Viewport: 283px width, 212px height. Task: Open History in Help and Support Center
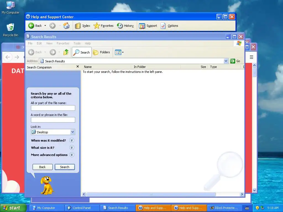click(125, 26)
